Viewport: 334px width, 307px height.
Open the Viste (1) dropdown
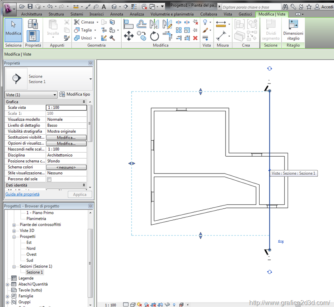tap(31, 95)
